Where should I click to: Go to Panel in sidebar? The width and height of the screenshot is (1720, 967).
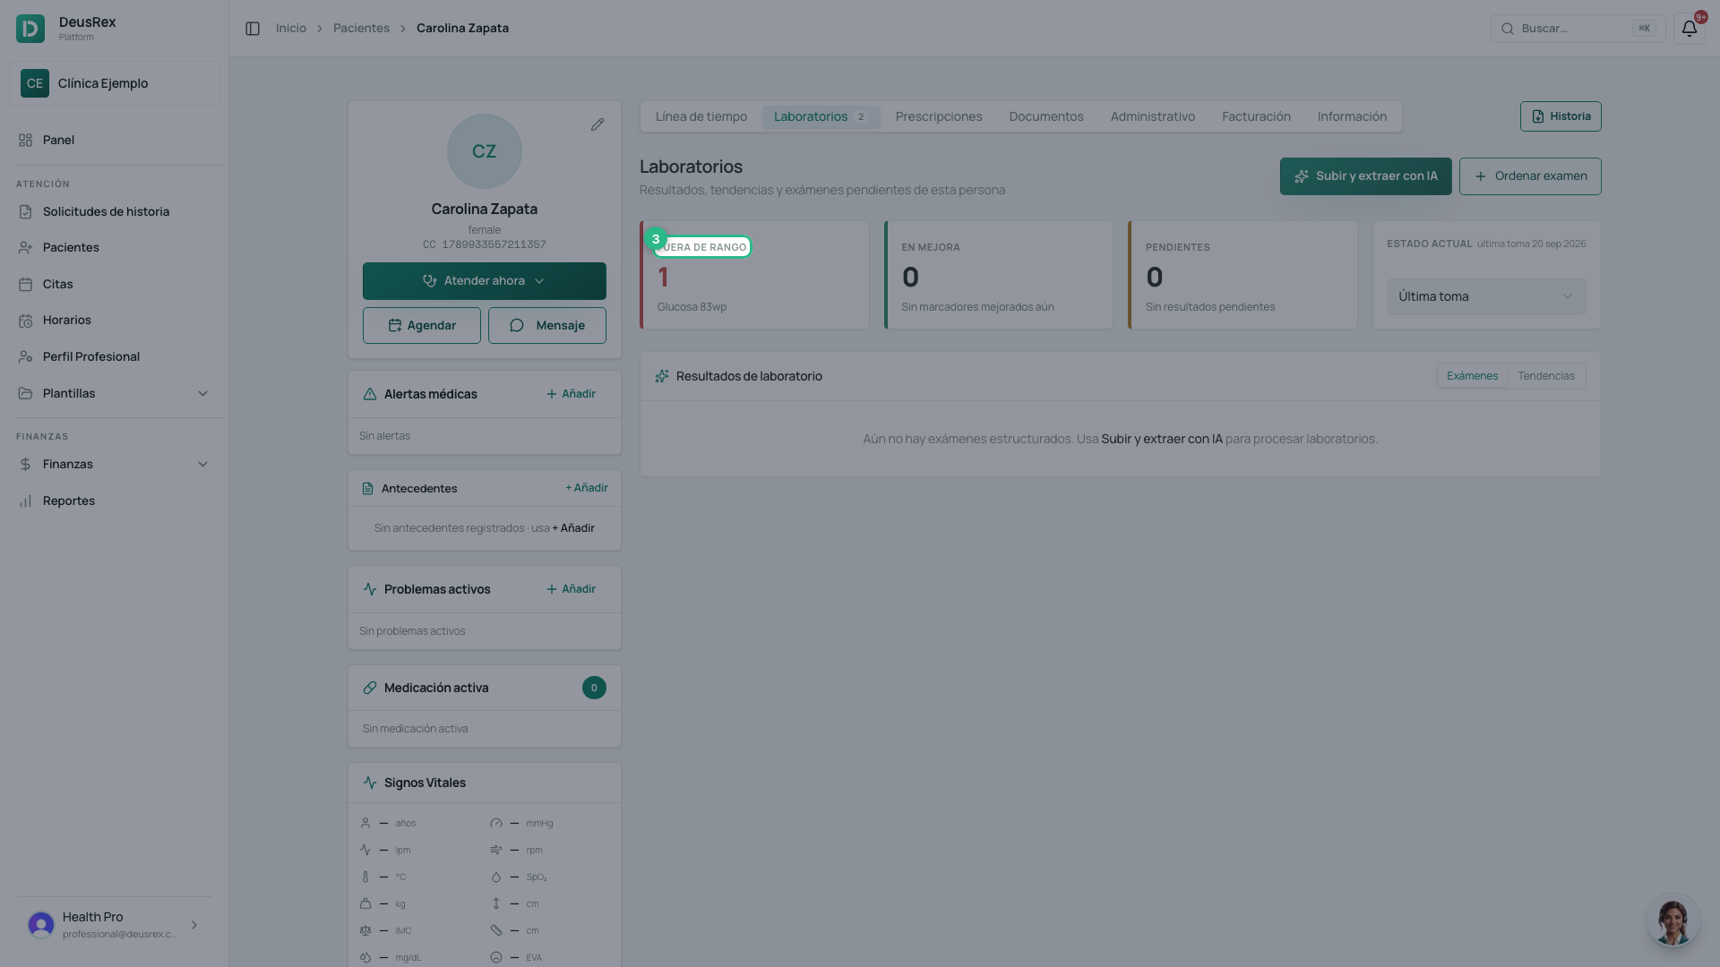pyautogui.click(x=114, y=140)
